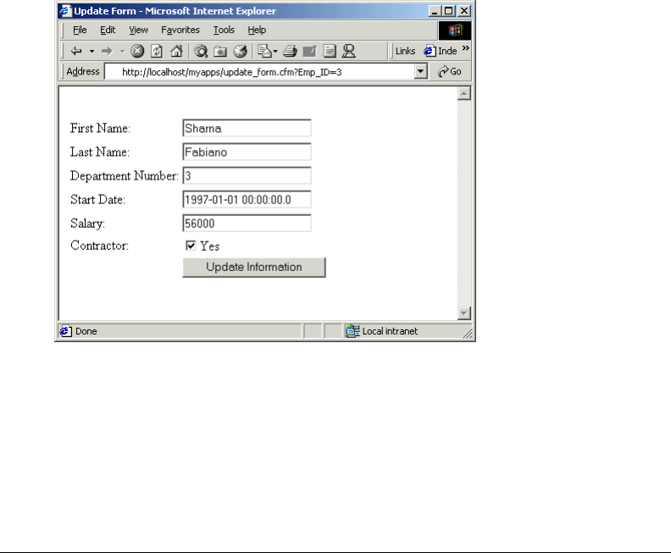671x553 pixels.
Task: Click the Edit page toolbar icon
Action: [x=309, y=52]
